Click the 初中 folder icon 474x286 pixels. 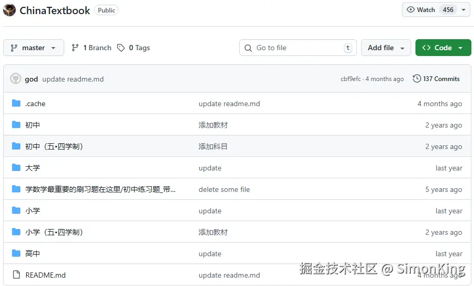(x=16, y=124)
